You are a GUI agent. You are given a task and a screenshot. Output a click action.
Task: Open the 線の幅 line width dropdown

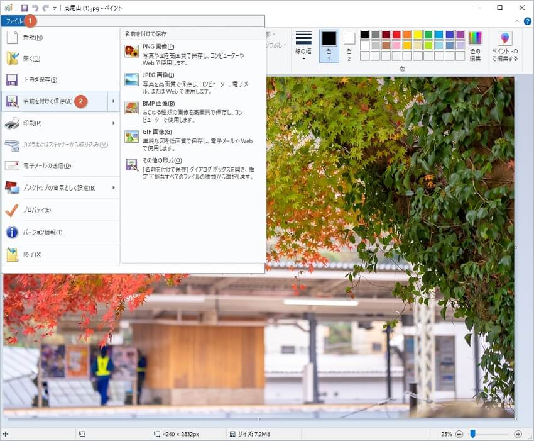(303, 46)
